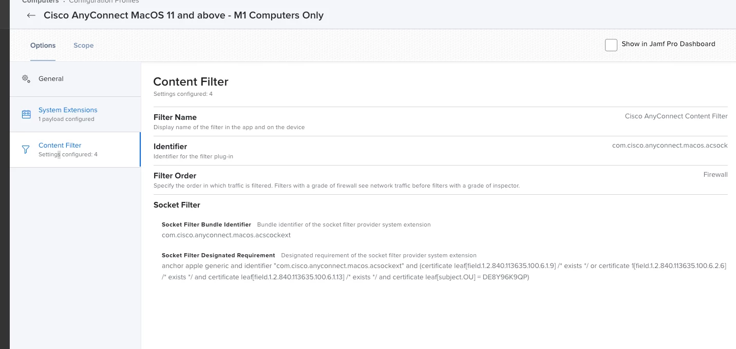Click 'Identifier for the filter plug-in' description

pos(193,156)
